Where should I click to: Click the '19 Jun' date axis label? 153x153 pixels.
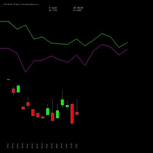[8, 146]
